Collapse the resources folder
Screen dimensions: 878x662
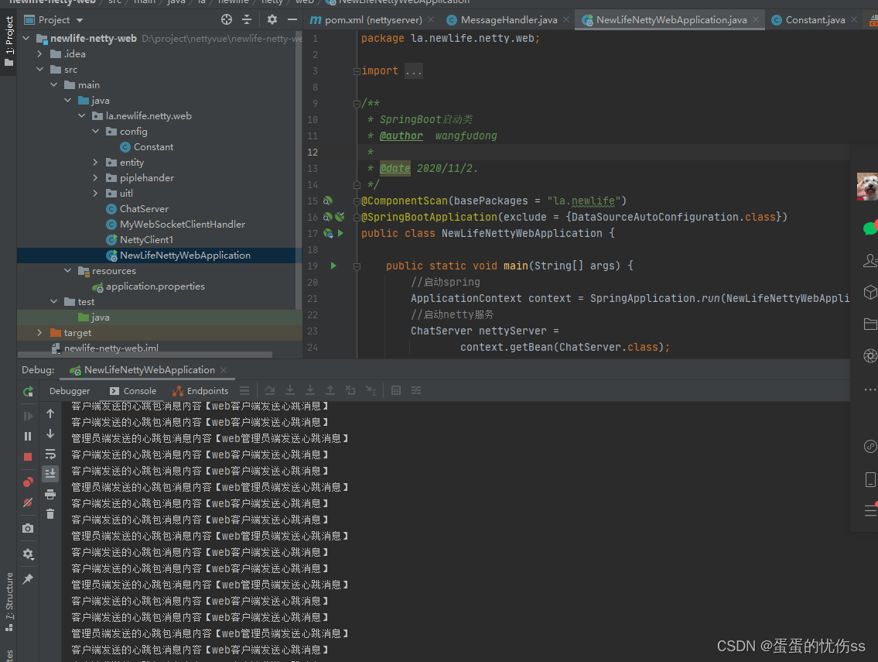[x=68, y=271]
